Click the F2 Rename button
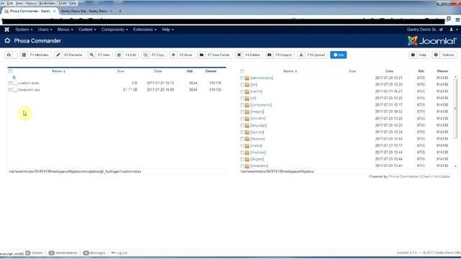 coord(69,55)
